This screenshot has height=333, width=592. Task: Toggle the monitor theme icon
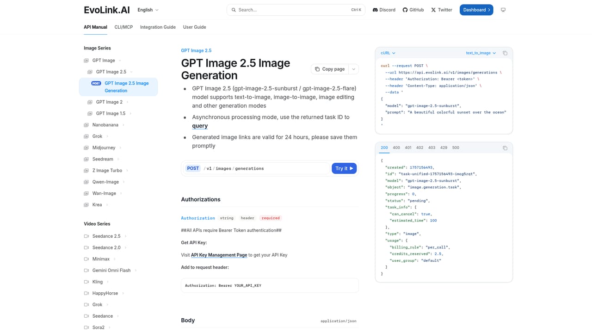(x=503, y=10)
